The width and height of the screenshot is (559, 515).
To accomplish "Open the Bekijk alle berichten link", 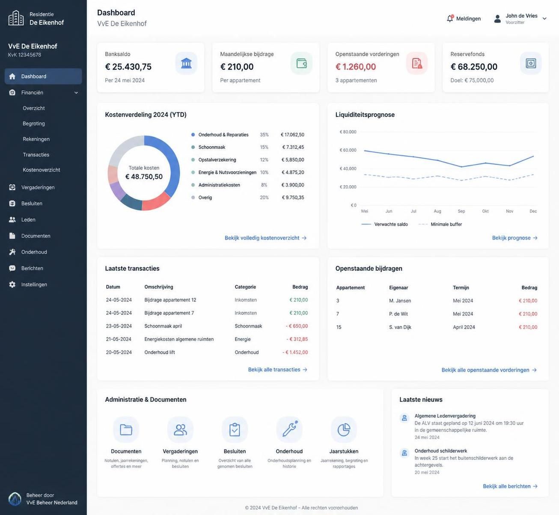I will coord(510,486).
